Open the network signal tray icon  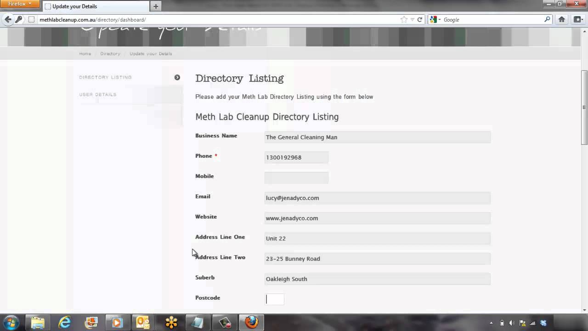point(533,323)
